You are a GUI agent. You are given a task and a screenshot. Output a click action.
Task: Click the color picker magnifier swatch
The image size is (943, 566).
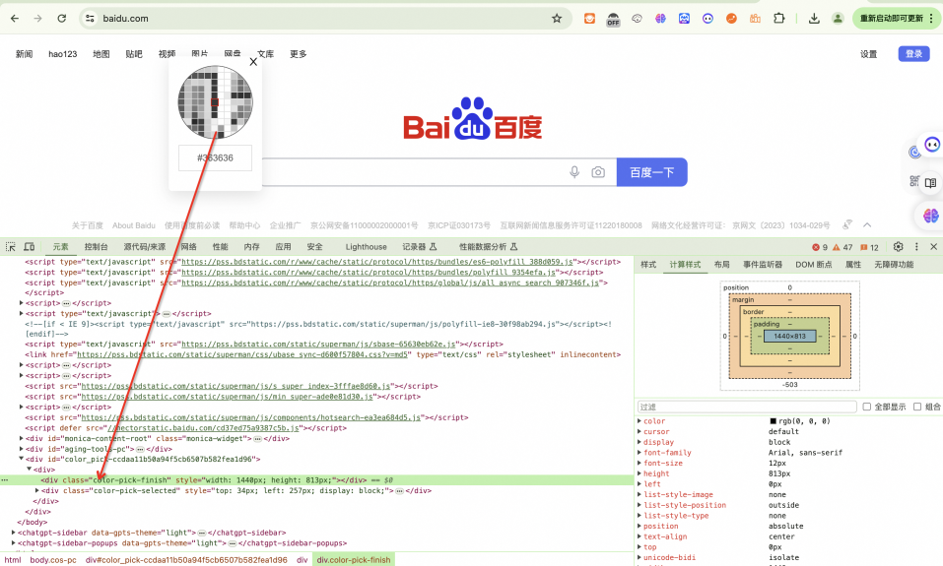[x=215, y=102]
